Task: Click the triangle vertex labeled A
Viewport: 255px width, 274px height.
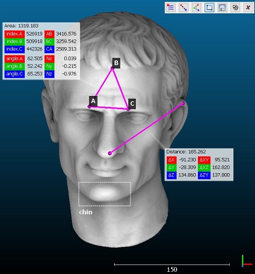Action: coord(89,106)
